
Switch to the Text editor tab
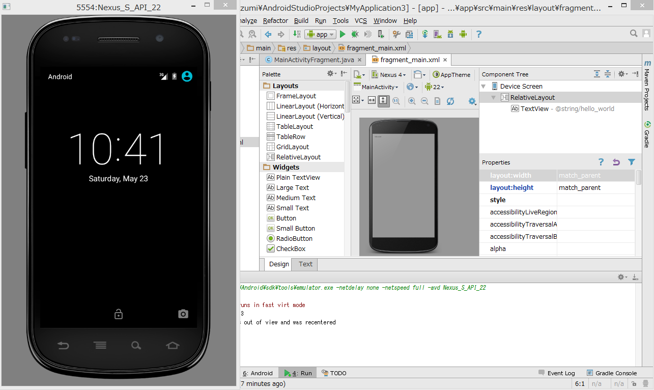(305, 264)
